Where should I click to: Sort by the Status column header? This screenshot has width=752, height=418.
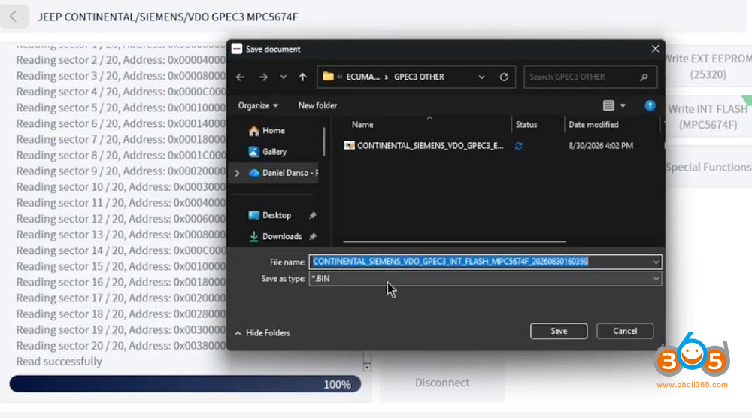526,125
